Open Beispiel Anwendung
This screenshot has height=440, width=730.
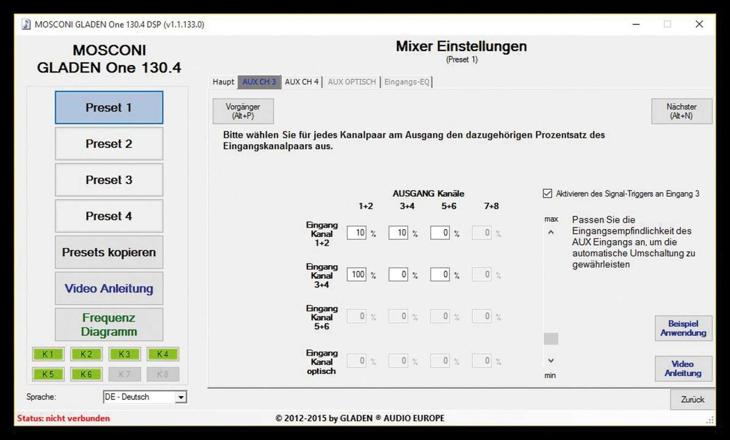click(683, 328)
